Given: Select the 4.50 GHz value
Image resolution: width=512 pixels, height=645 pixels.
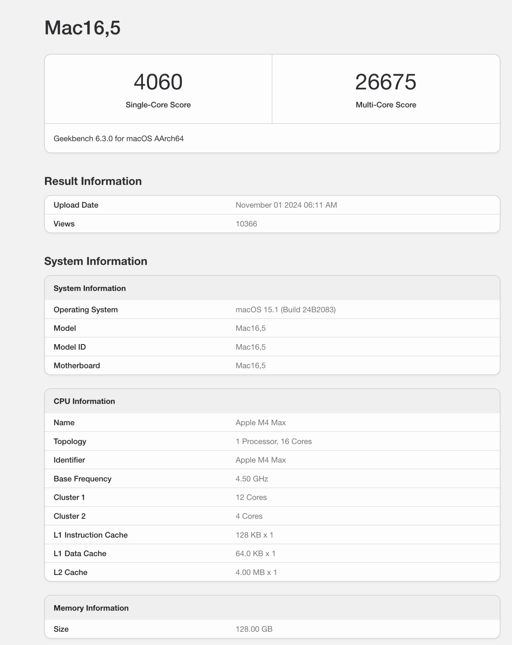Looking at the screenshot, I should click(x=252, y=479).
